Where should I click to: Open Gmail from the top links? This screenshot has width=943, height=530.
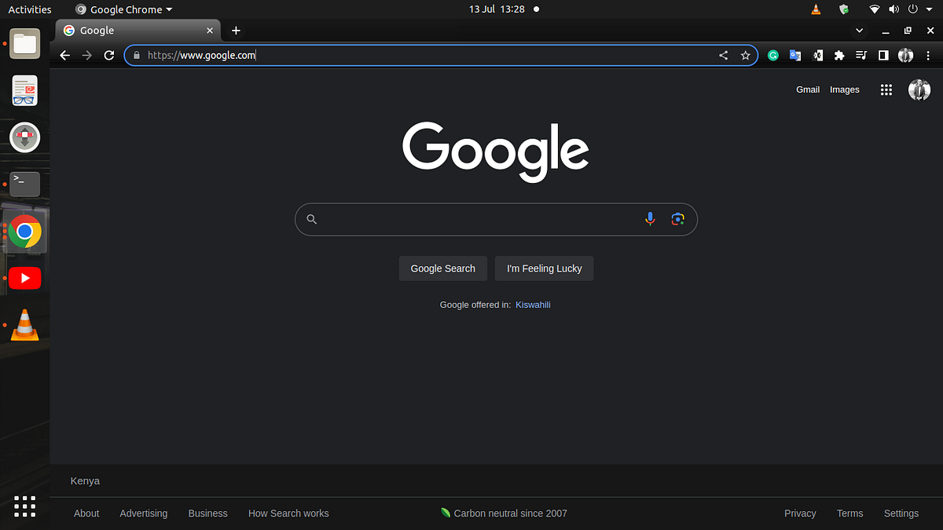pyautogui.click(x=808, y=90)
